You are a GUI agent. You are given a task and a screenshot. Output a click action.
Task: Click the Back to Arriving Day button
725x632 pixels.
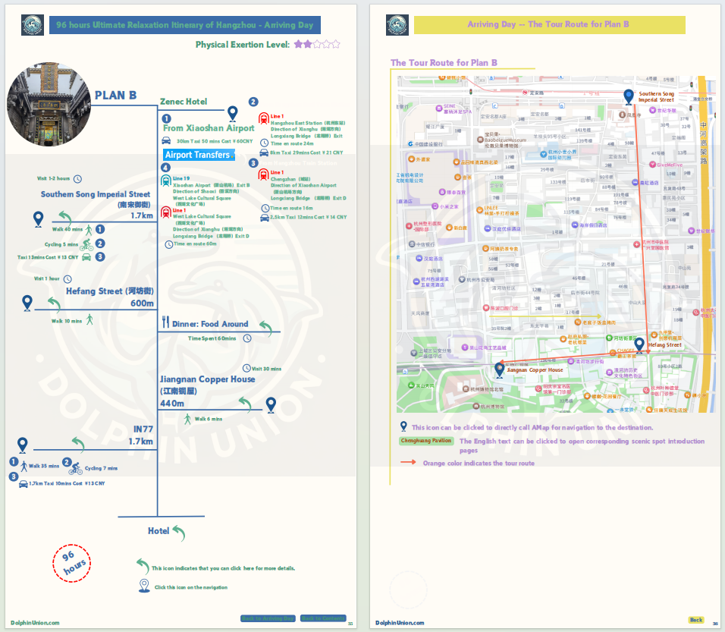click(x=268, y=618)
